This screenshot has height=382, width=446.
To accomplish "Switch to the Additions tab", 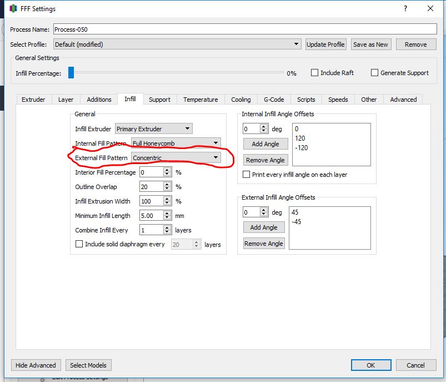I will 99,100.
